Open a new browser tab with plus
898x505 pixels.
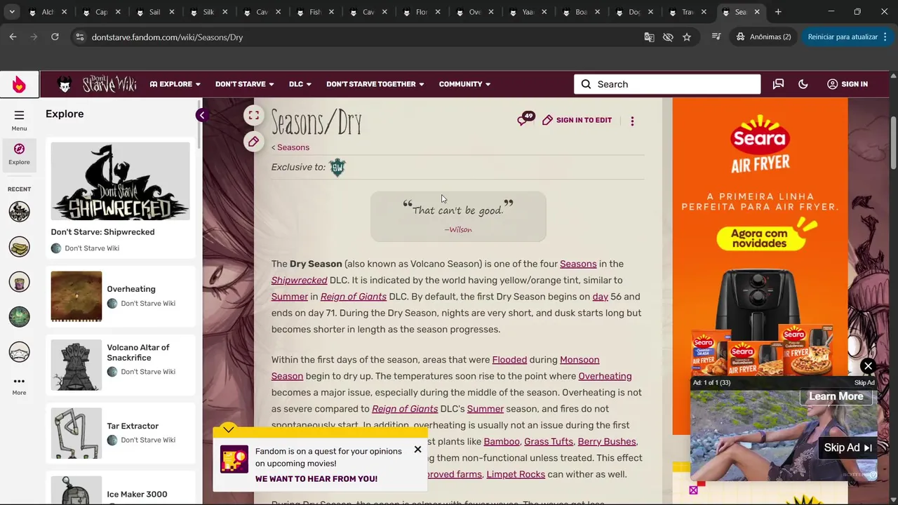click(x=778, y=12)
